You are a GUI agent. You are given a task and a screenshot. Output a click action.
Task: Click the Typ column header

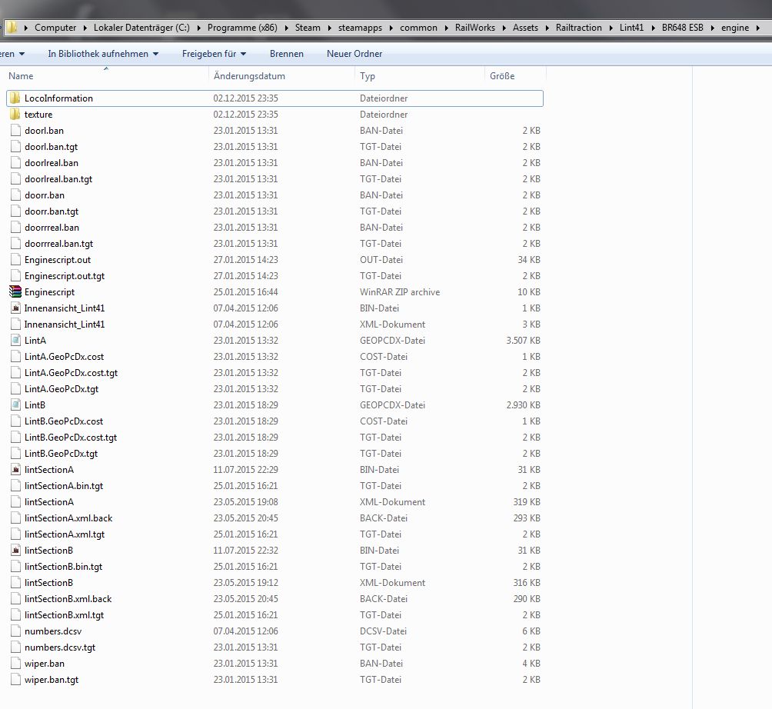click(x=368, y=76)
